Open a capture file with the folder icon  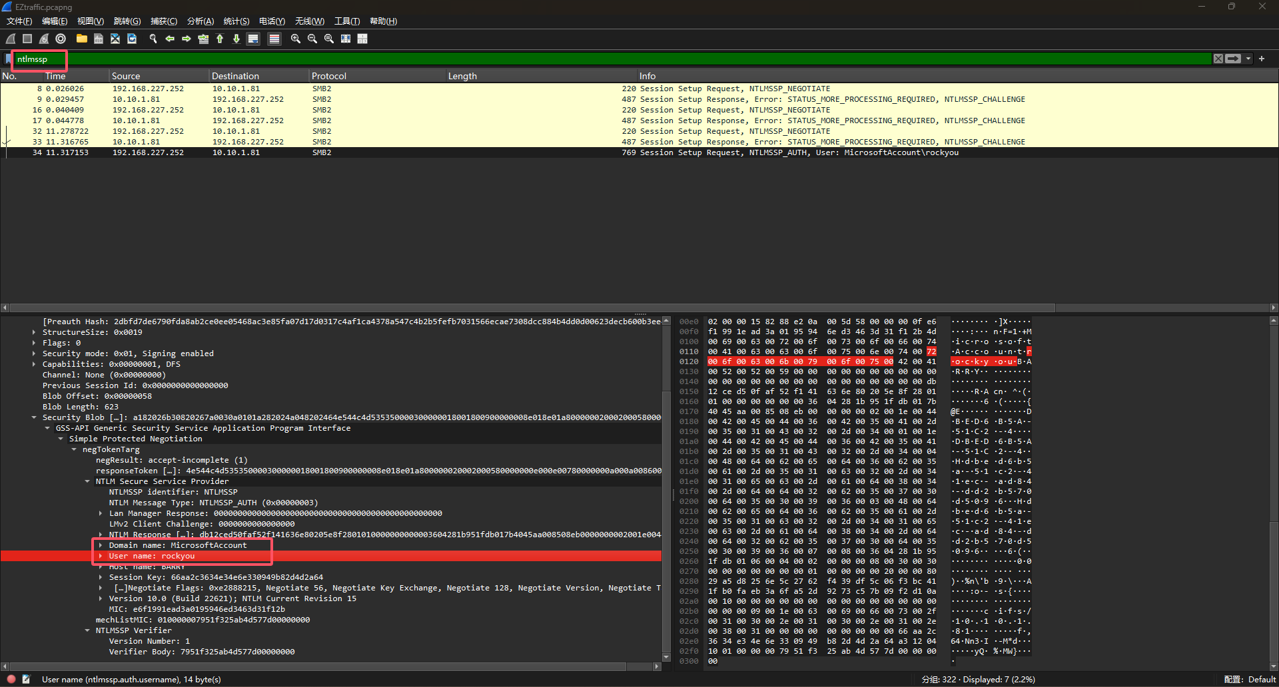coord(82,39)
